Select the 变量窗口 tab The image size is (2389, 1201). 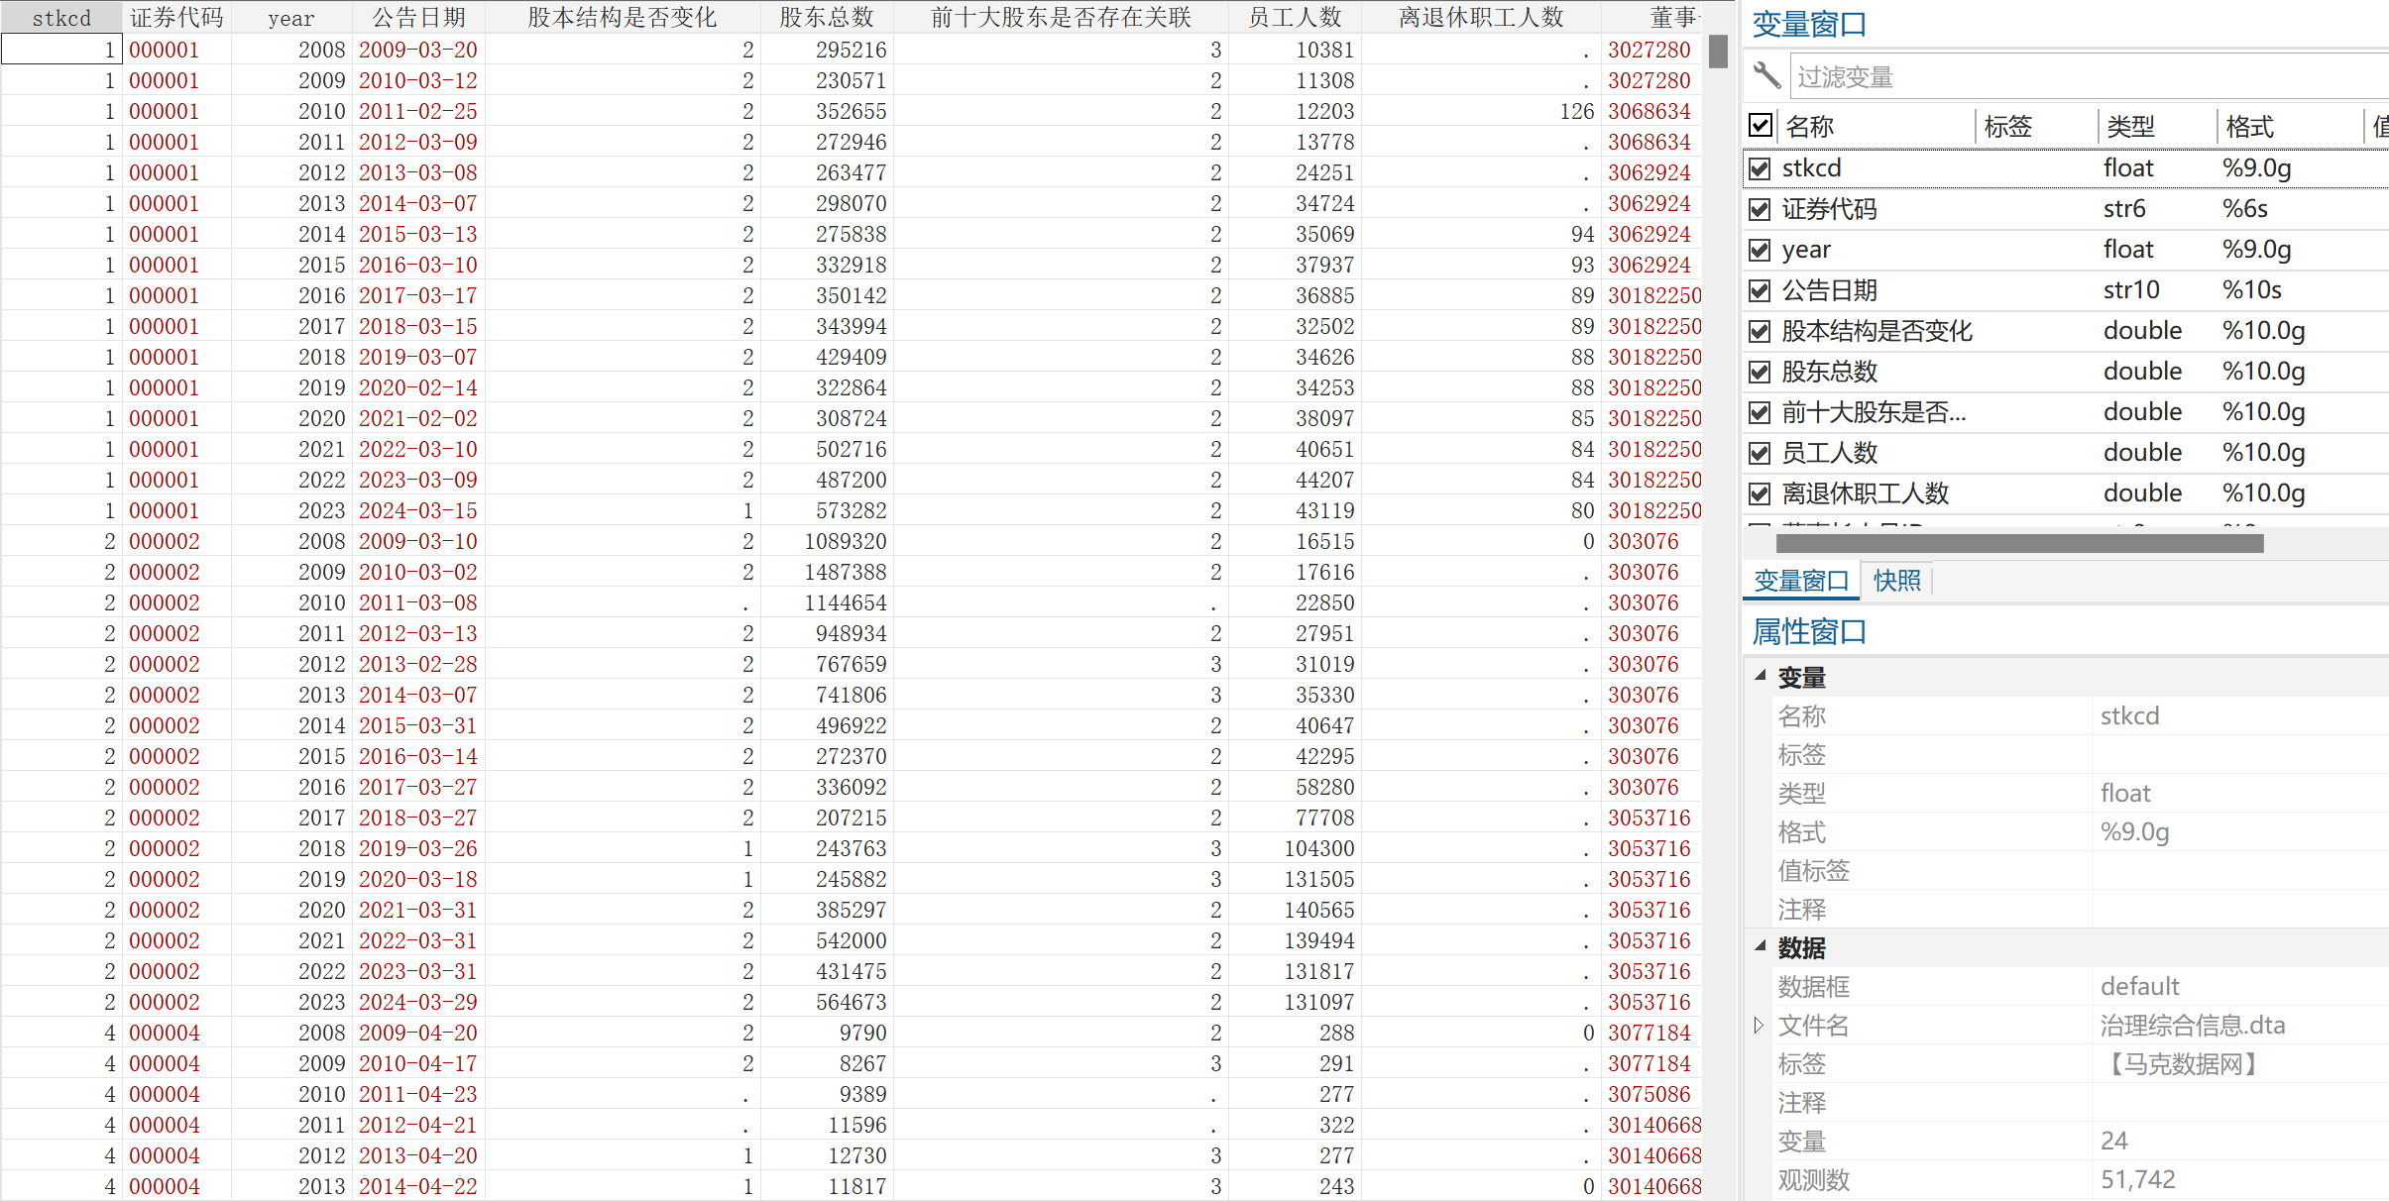click(x=1801, y=581)
